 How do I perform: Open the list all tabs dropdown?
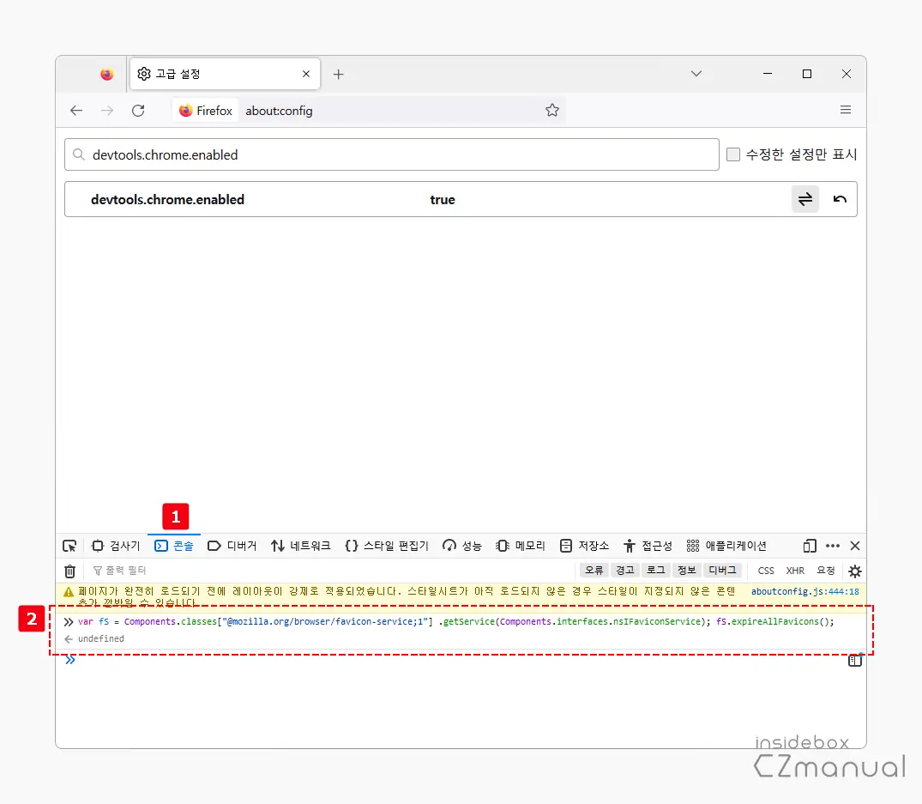click(696, 75)
